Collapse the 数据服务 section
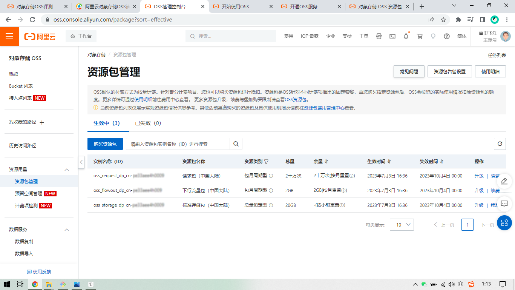 pyautogui.click(x=67, y=230)
